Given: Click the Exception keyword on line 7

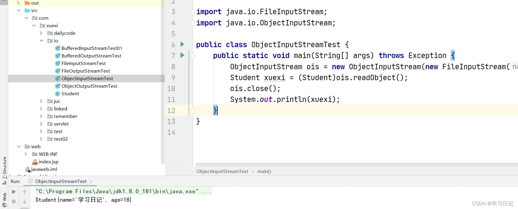Looking at the screenshot, I should point(427,56).
